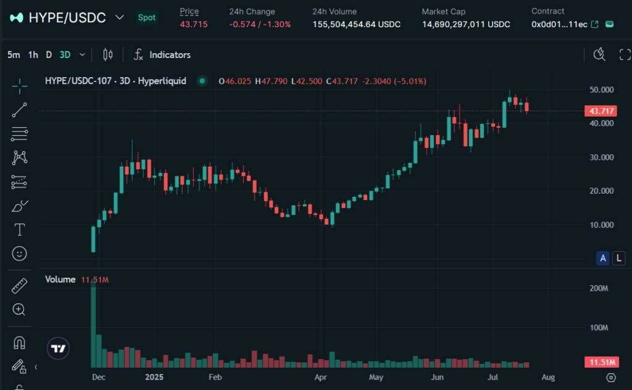The width and height of the screenshot is (632, 390).
Task: Click the TradingView logo badge
Action: [x=59, y=349]
